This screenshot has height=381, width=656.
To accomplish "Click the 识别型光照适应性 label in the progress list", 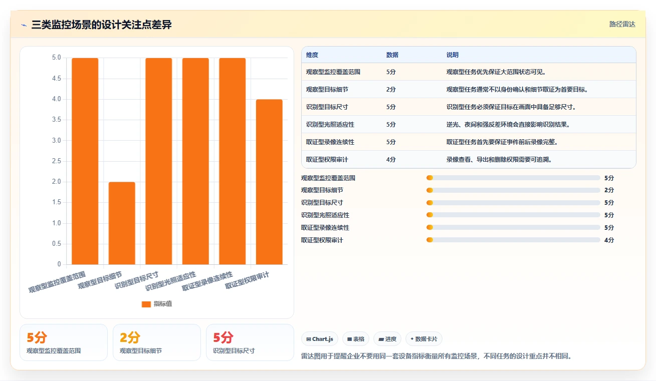I will (325, 215).
